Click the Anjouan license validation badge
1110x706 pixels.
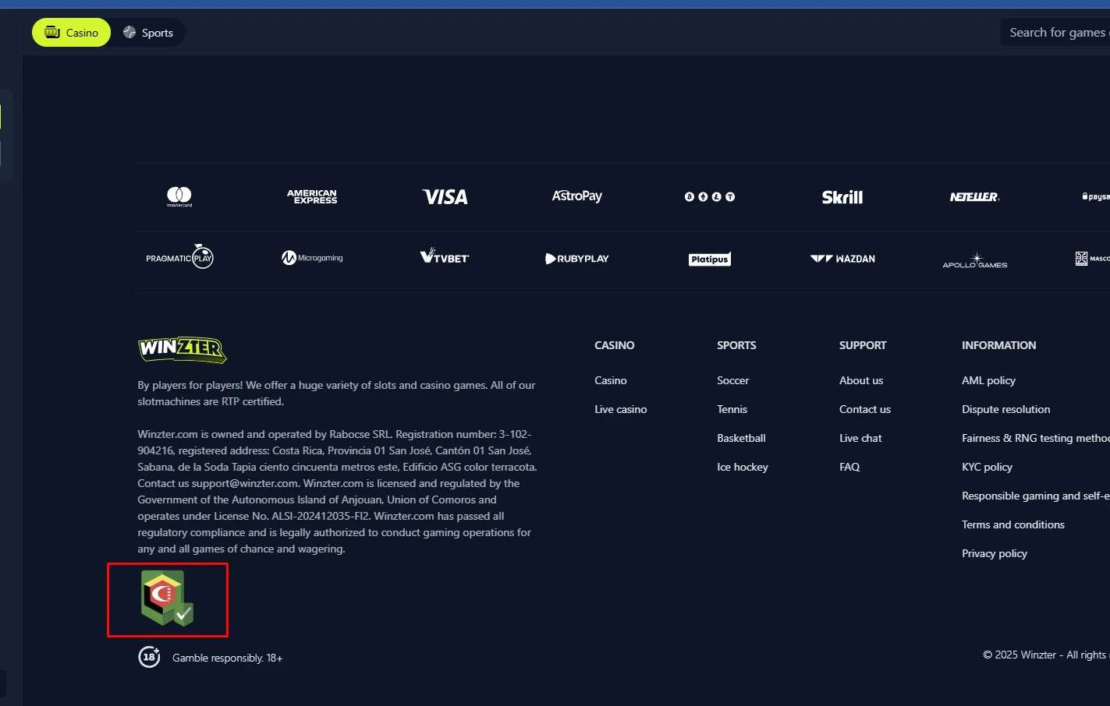(167, 598)
